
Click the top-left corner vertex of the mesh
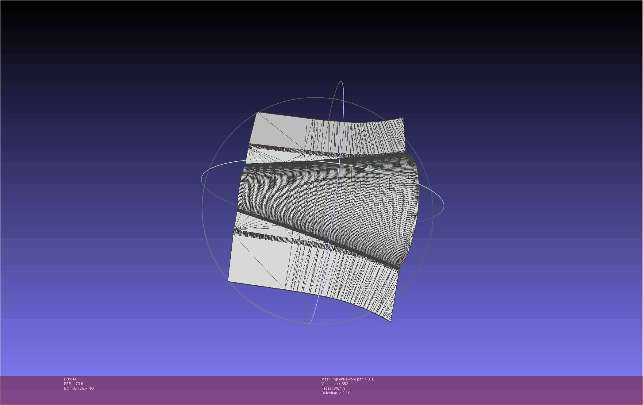tap(257, 113)
